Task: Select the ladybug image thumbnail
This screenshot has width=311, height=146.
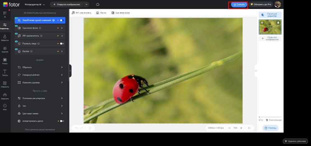Action: [269, 28]
